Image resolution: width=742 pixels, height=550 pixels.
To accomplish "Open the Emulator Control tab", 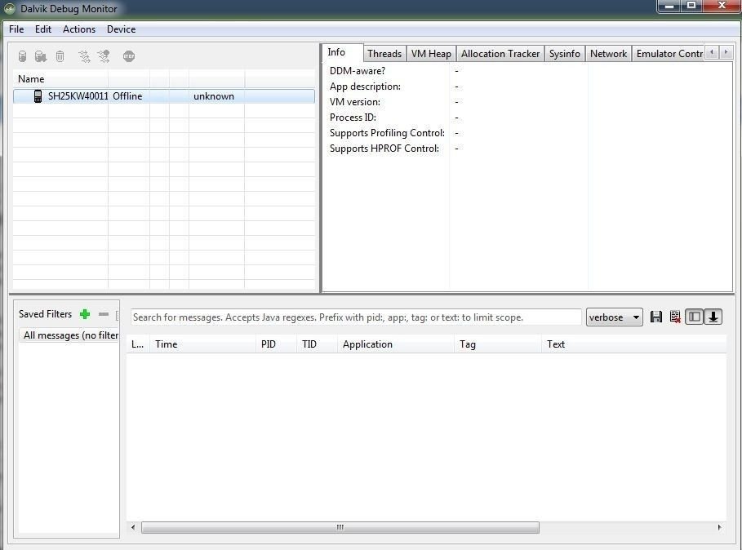I will coord(669,53).
